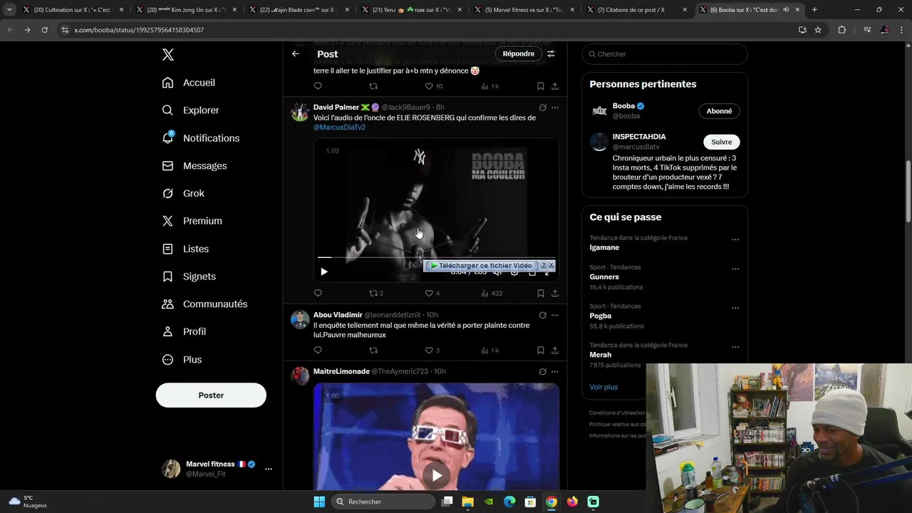Open Communautés in sidebar

204,304
